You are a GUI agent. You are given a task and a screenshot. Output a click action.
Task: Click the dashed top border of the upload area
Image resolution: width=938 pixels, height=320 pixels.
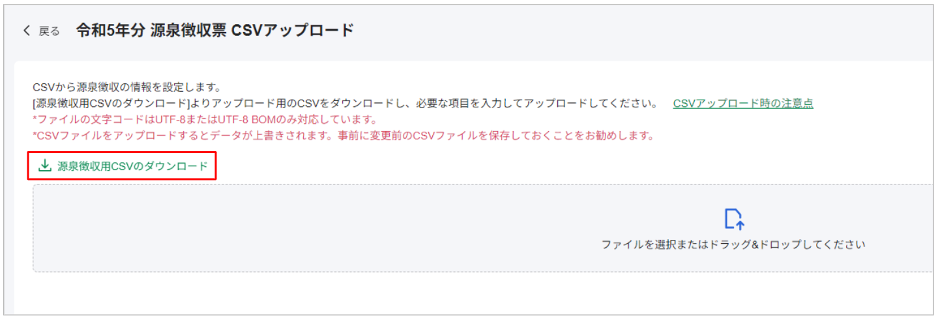482,184
